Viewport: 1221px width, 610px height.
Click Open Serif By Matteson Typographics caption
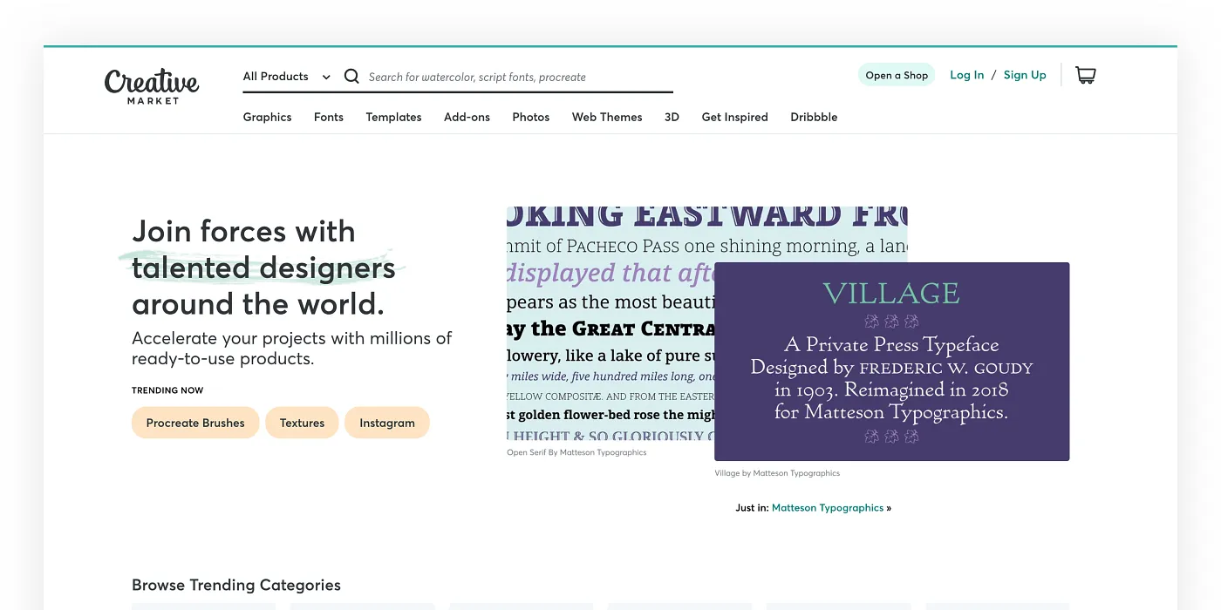pos(576,452)
